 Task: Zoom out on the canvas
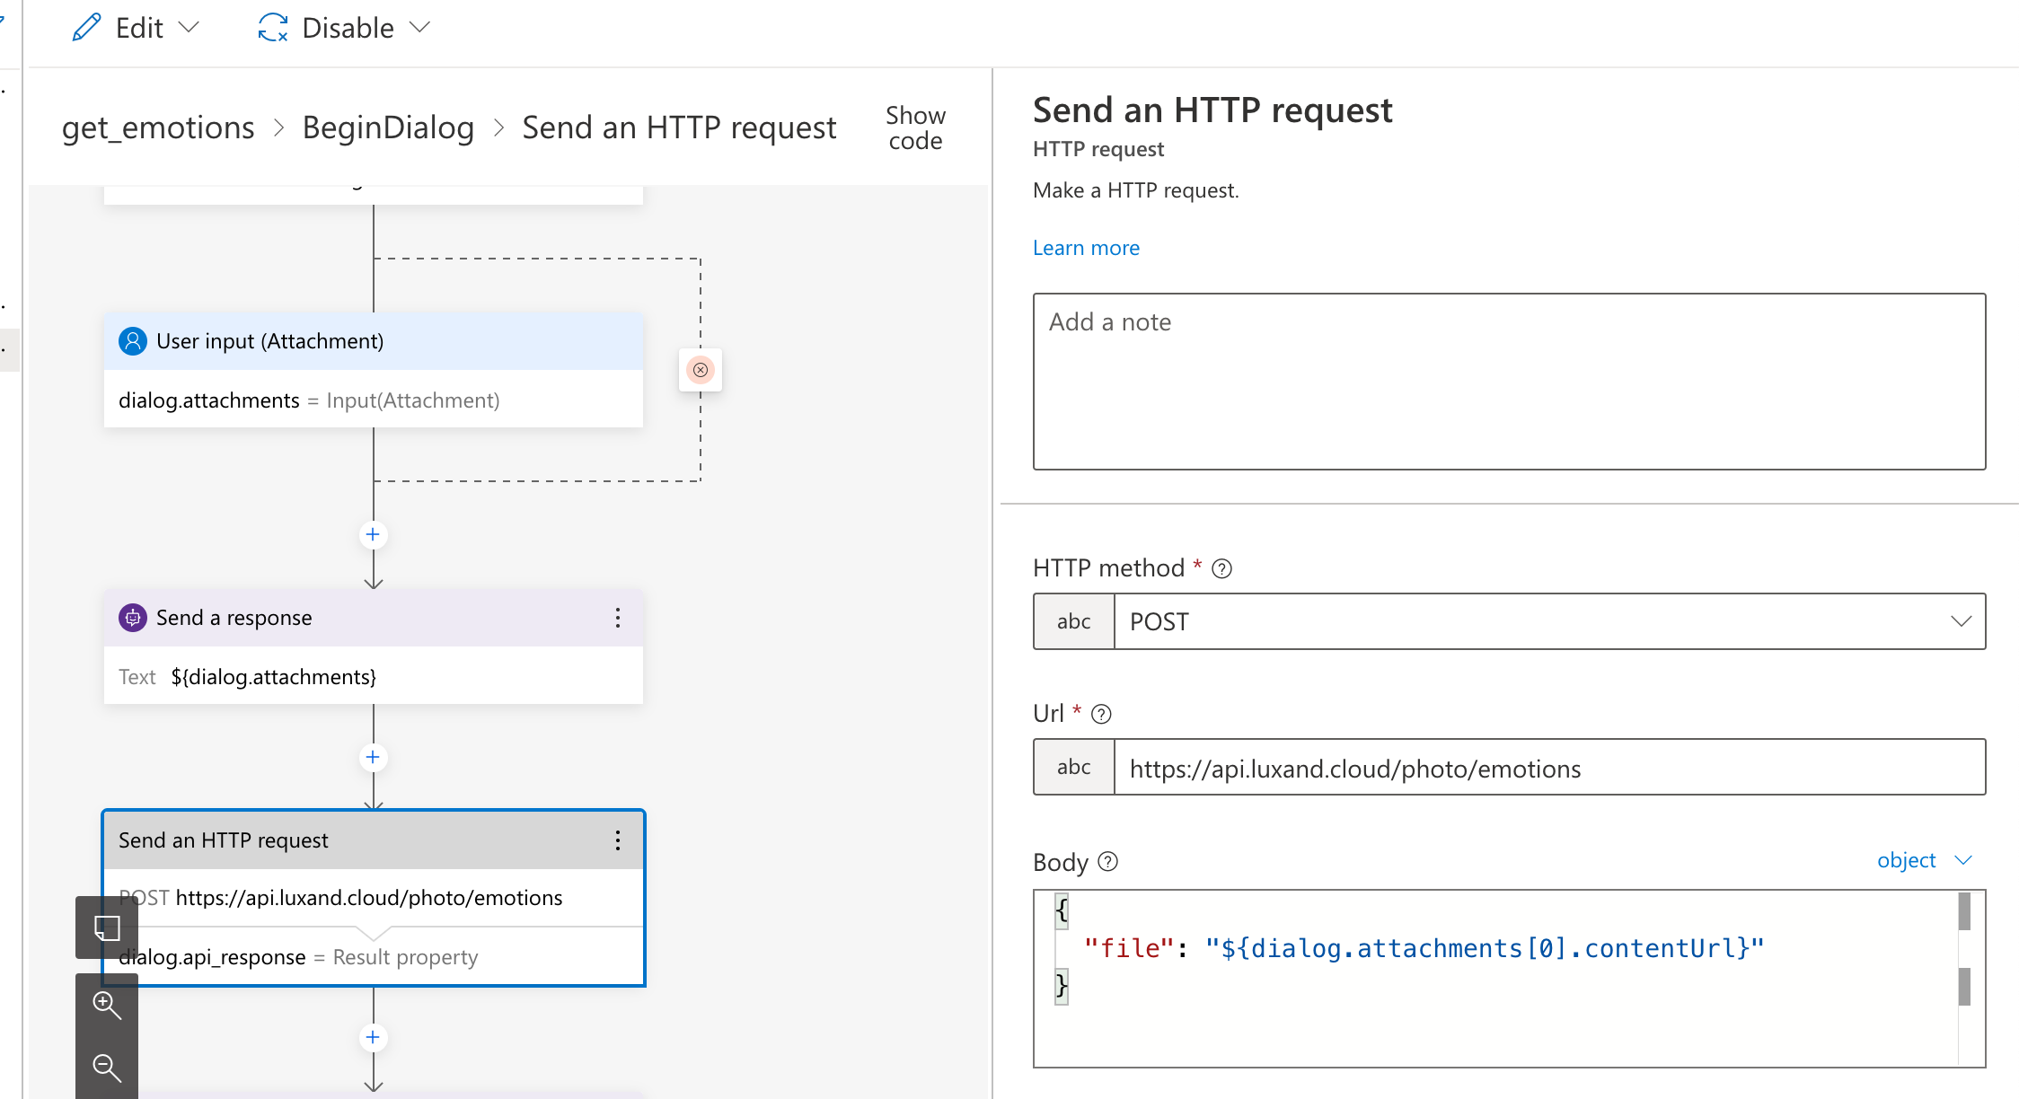[x=107, y=1068]
